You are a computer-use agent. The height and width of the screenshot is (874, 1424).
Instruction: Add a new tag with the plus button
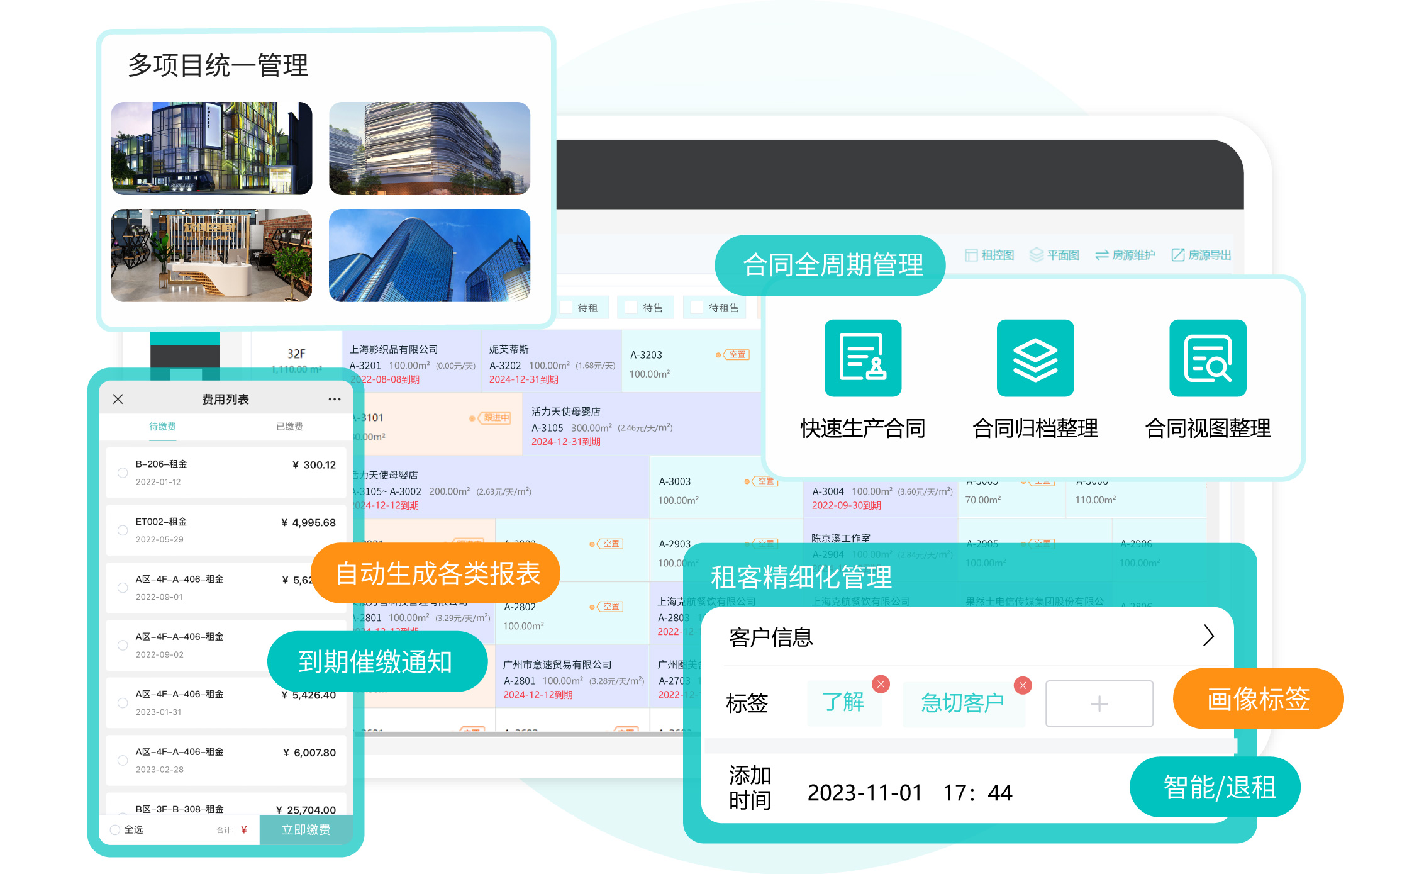[1098, 703]
